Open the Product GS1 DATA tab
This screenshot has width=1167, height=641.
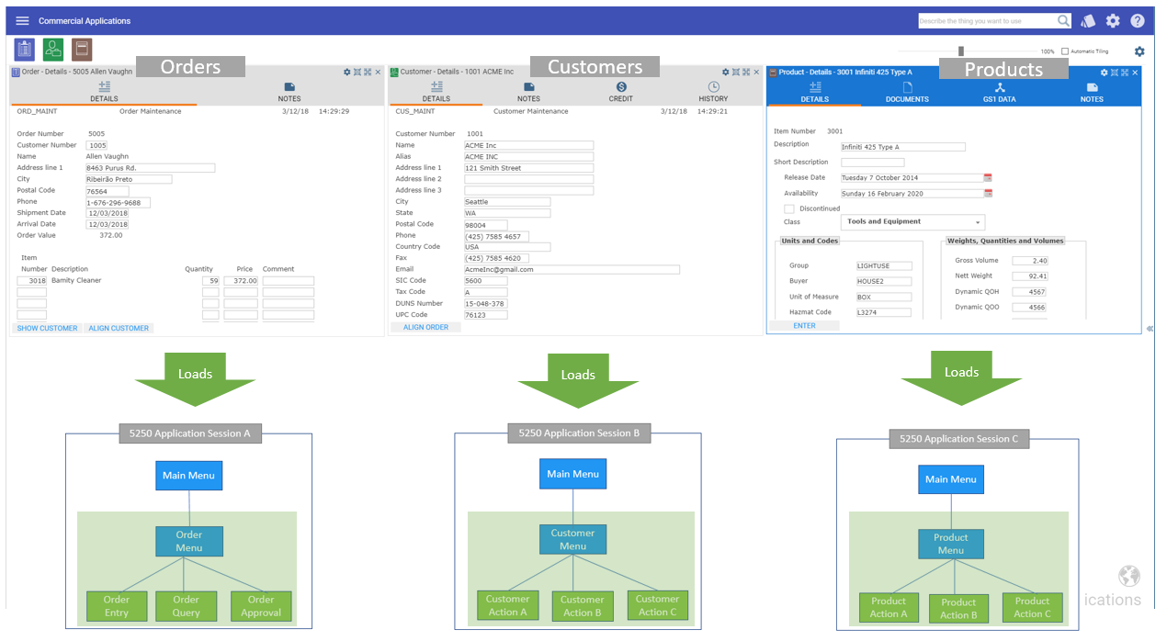[x=1000, y=92]
